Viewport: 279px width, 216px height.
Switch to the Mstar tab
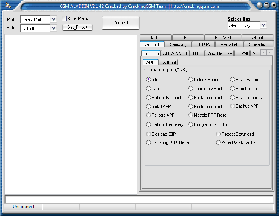pos(156,38)
